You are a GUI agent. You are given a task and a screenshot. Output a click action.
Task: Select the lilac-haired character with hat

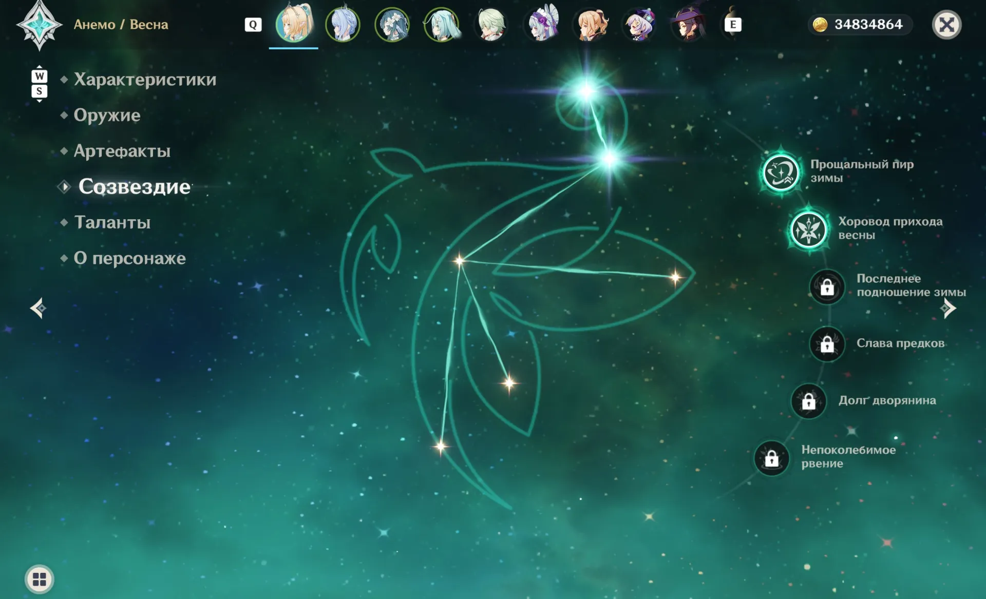(639, 24)
